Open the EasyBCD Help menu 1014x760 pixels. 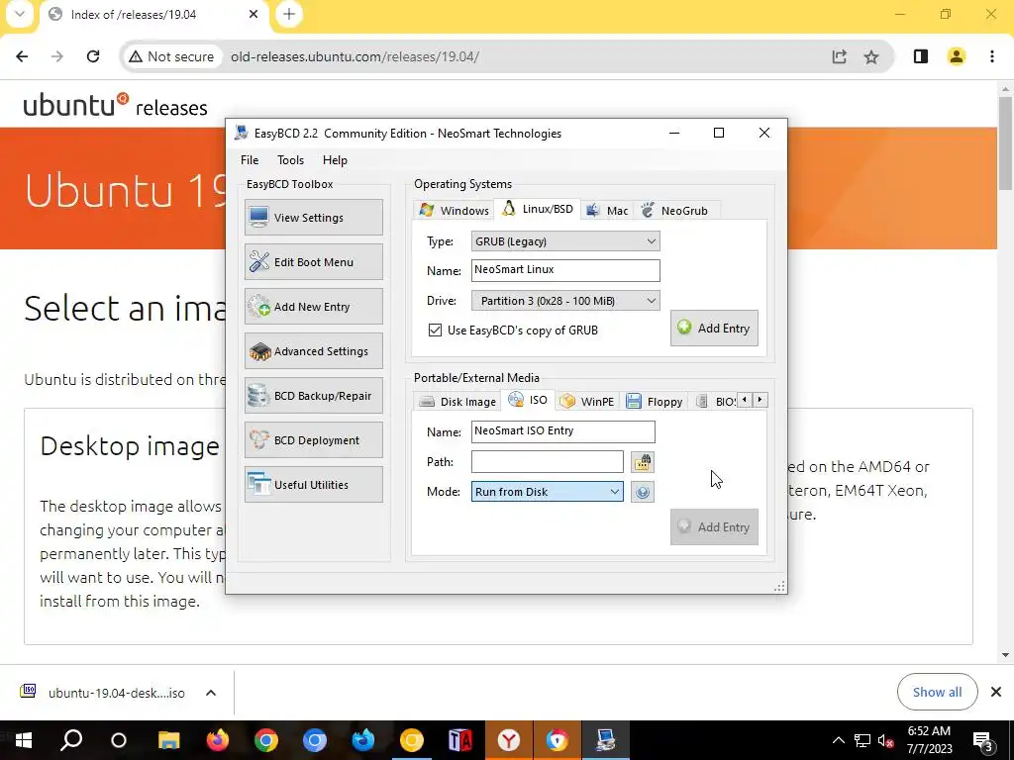[x=335, y=159]
